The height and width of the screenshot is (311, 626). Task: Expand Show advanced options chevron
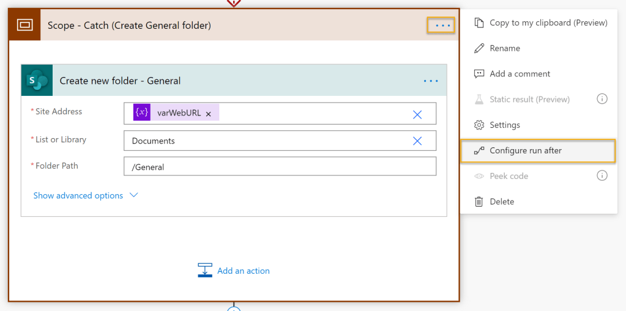pos(134,196)
